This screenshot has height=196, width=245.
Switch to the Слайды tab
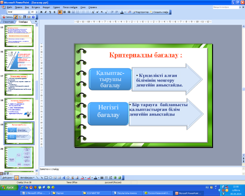point(23,22)
